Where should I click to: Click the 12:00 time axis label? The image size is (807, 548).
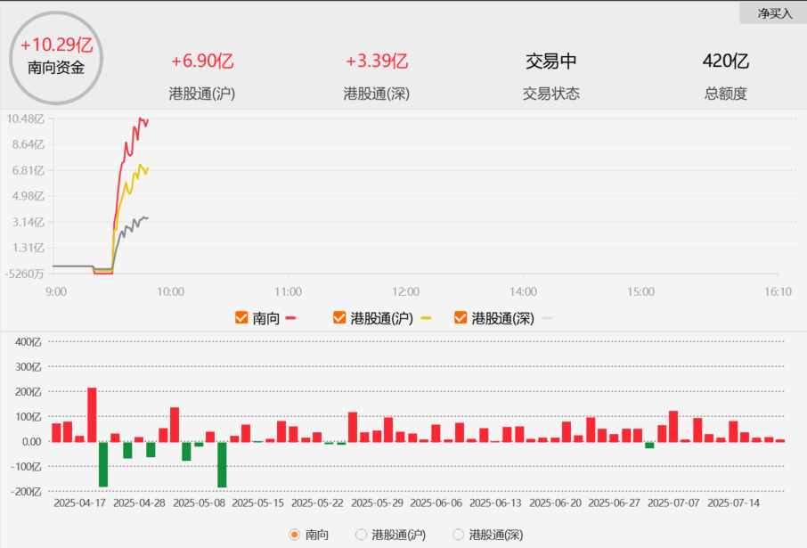tap(405, 292)
